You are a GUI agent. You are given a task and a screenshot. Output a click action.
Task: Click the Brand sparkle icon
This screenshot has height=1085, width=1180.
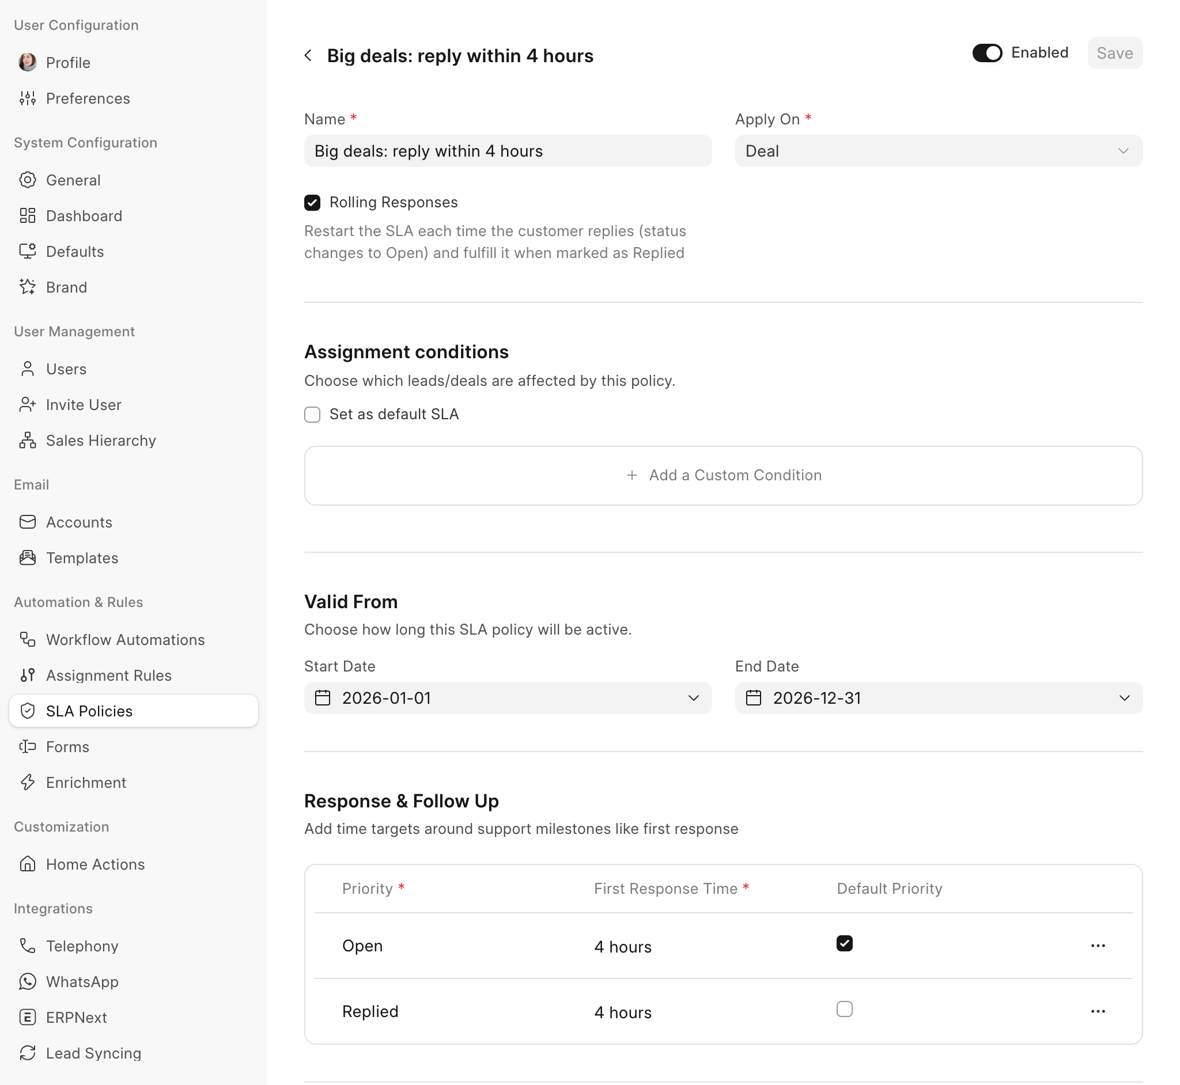28,287
